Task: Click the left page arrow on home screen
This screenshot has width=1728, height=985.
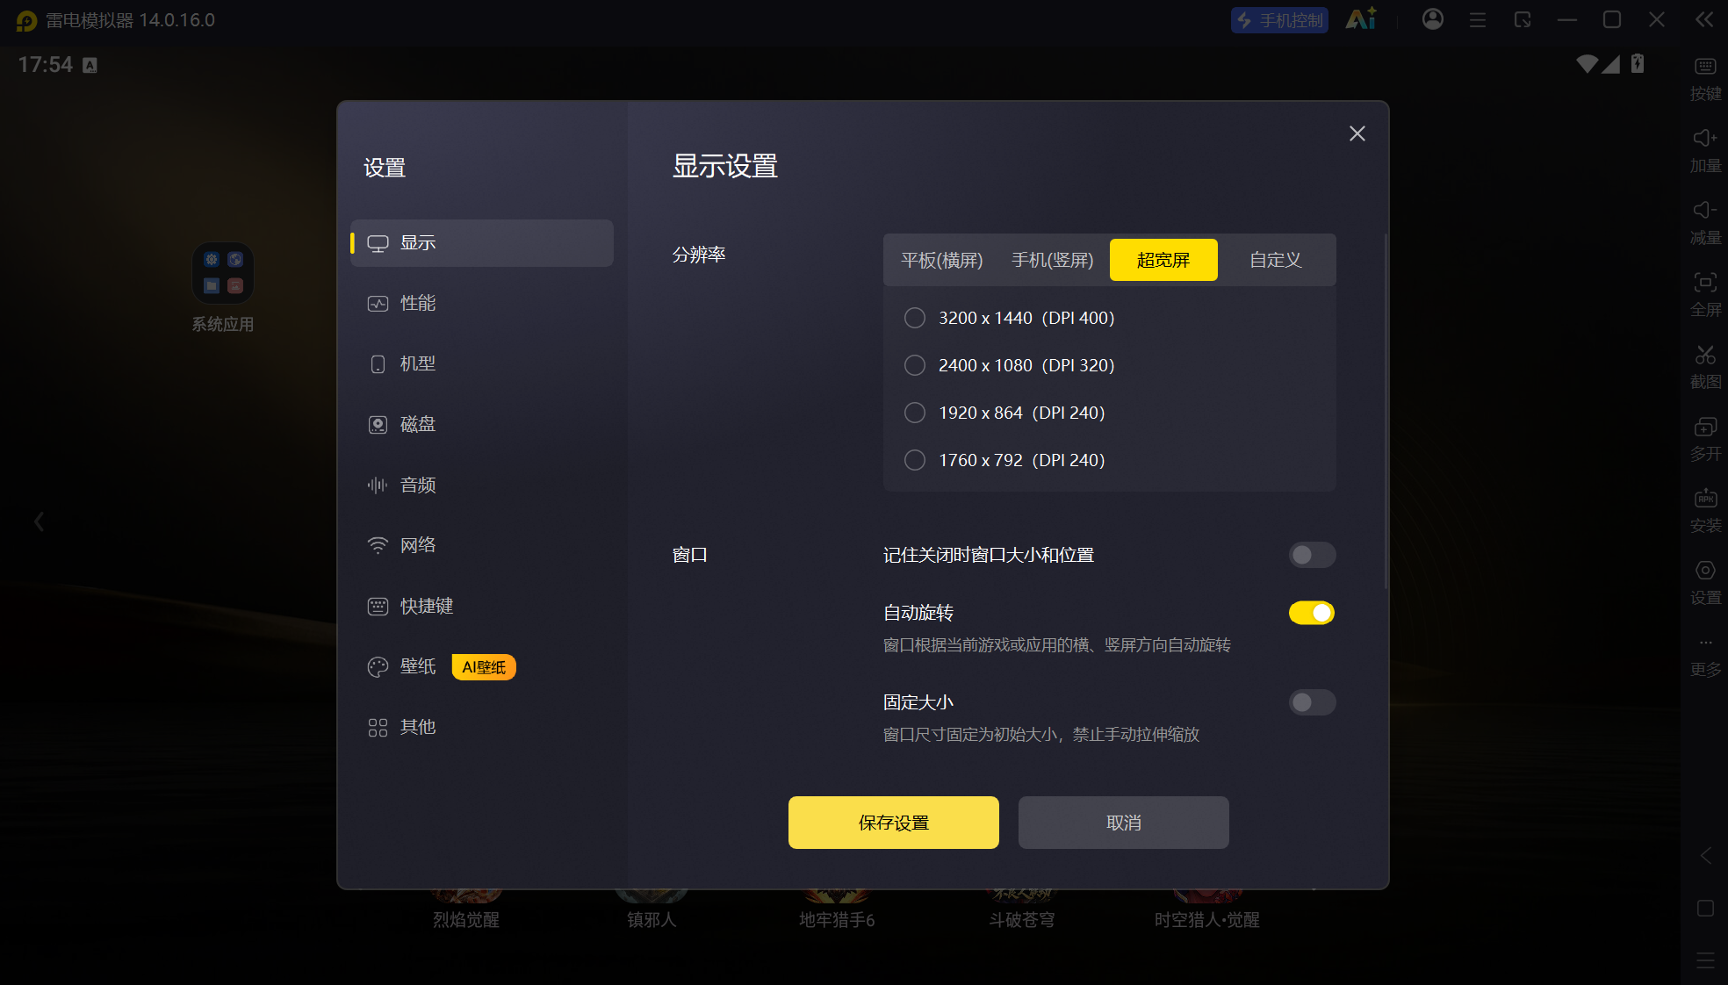Action: [x=39, y=521]
